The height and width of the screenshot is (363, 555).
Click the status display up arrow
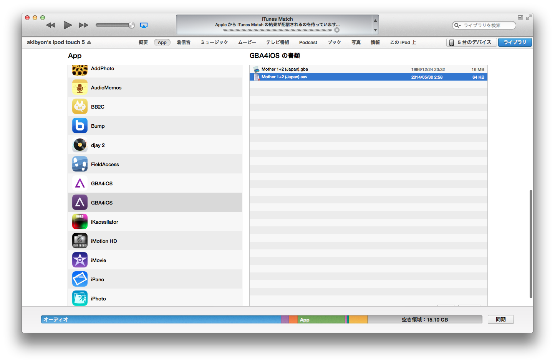click(375, 21)
